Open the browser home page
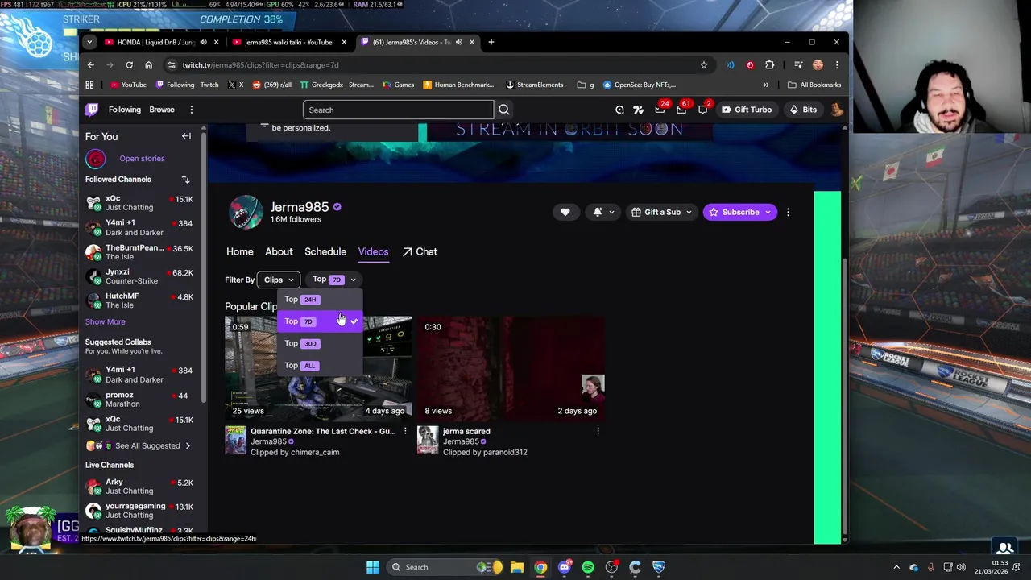This screenshot has width=1031, height=580. [x=148, y=64]
